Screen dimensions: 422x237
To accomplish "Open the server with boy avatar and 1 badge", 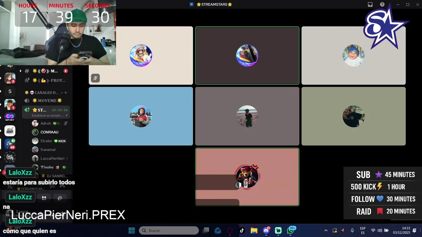I will tap(10, 104).
